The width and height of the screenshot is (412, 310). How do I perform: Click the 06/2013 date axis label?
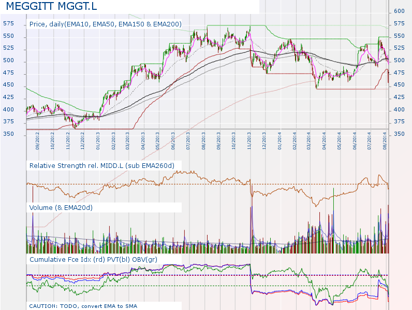click(x=173, y=142)
